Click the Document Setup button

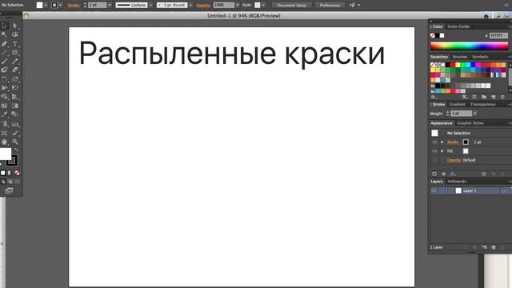pyautogui.click(x=291, y=6)
